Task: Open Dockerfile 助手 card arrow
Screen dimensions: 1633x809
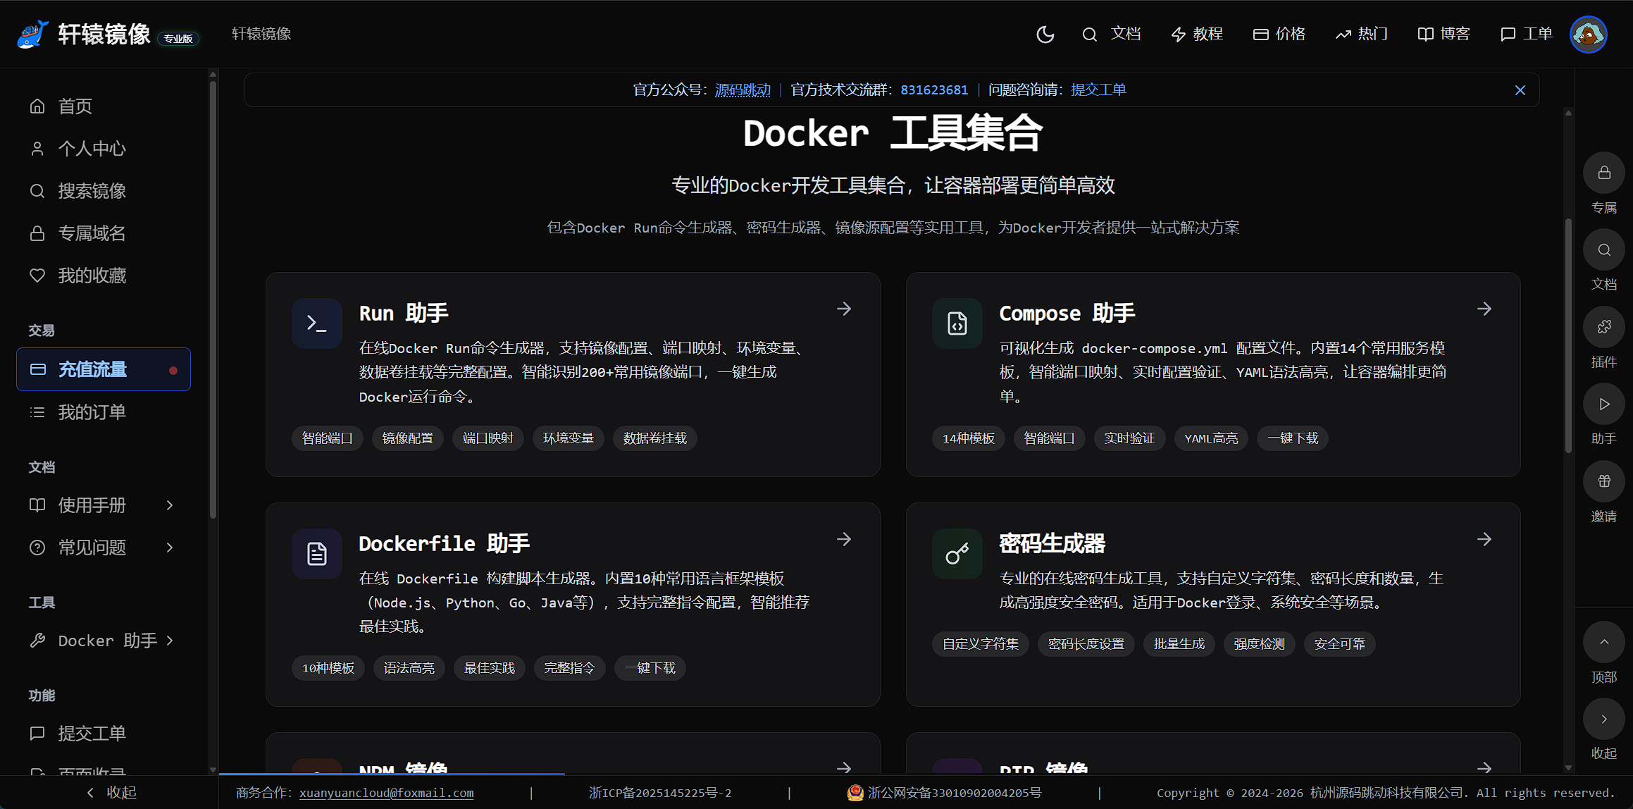Action: point(844,539)
